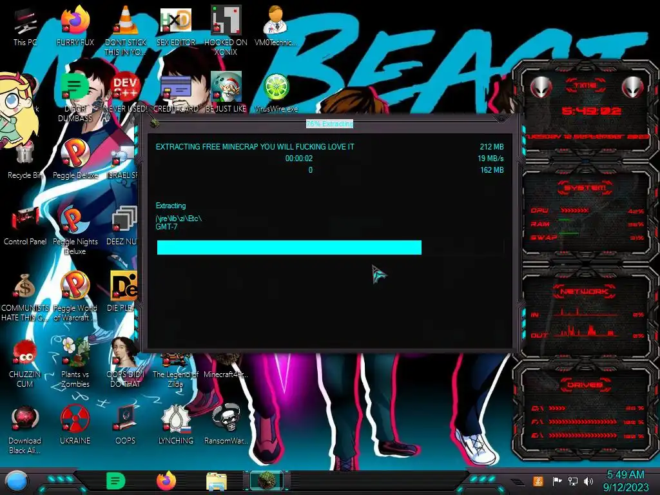Click the NETWORK widget header
The height and width of the screenshot is (495, 660).
pos(584,291)
